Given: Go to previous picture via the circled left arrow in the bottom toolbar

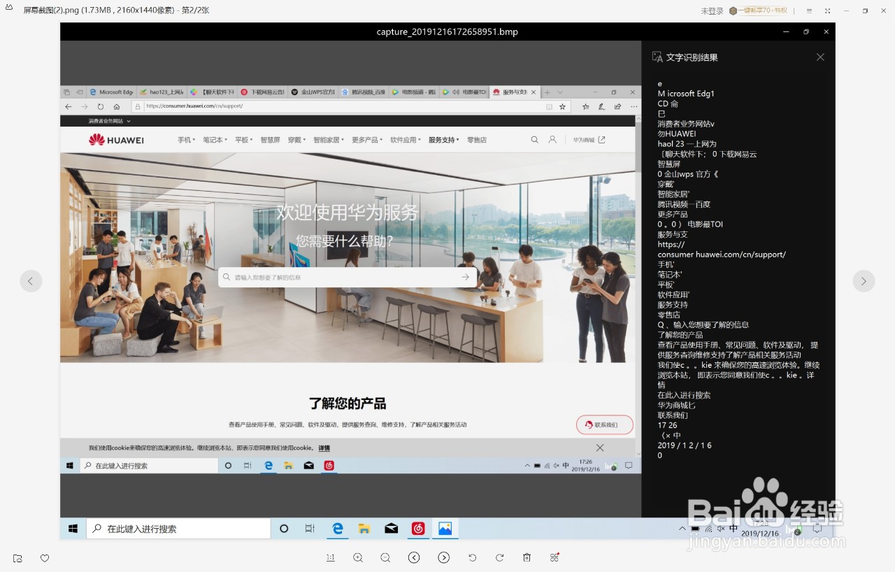Looking at the screenshot, I should (414, 557).
